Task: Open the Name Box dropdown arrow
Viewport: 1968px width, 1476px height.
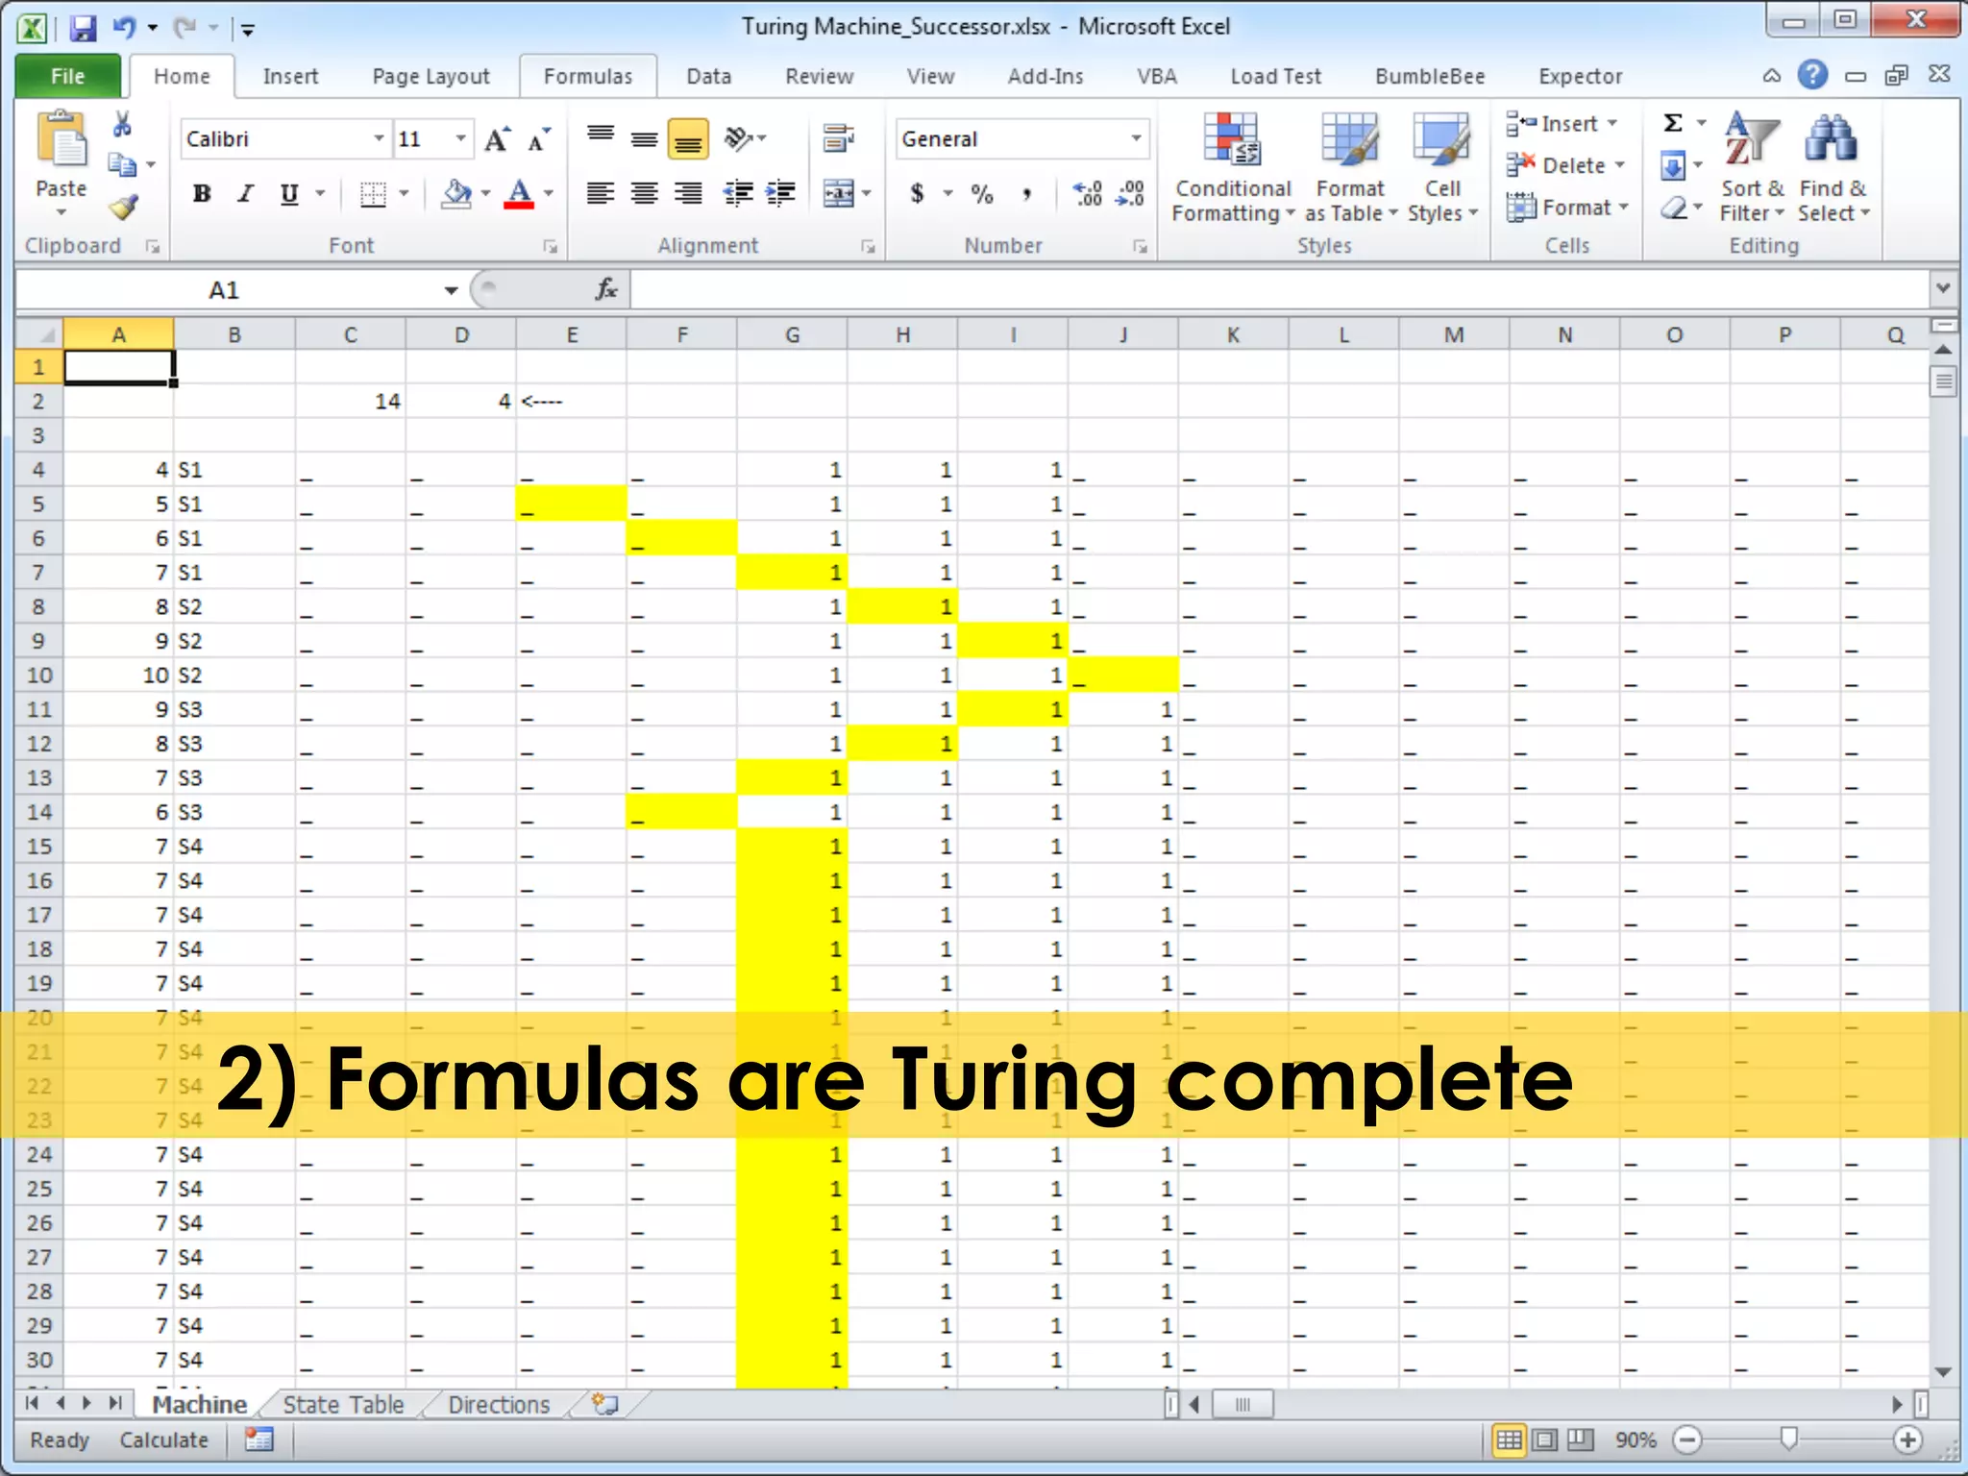Action: (x=450, y=290)
